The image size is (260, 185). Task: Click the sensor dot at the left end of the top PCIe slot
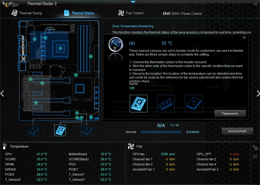pyautogui.click(x=30, y=79)
